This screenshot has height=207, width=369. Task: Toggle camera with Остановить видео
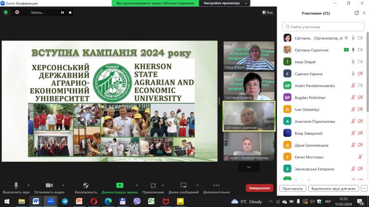tap(49, 188)
